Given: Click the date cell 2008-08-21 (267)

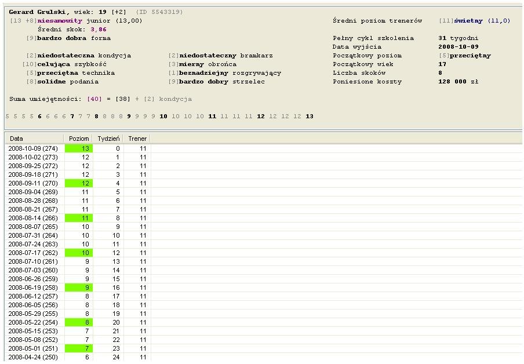Looking at the screenshot, I should pyautogui.click(x=33, y=209).
